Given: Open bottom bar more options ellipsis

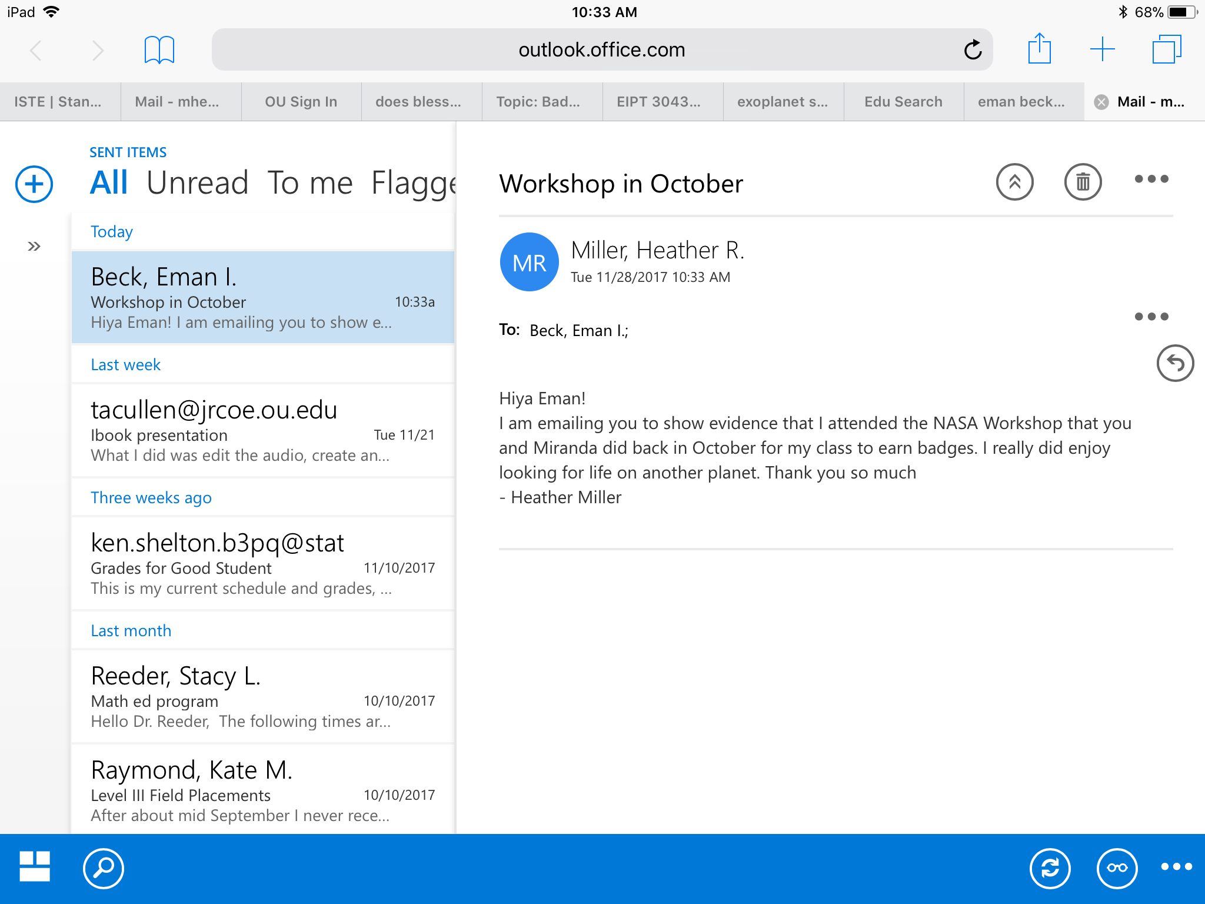Looking at the screenshot, I should (1176, 867).
